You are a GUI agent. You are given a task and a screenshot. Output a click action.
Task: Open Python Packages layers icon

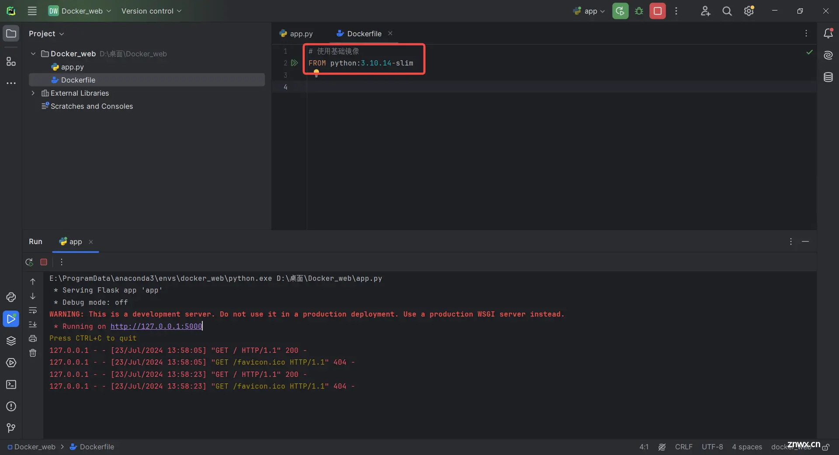[x=11, y=341]
